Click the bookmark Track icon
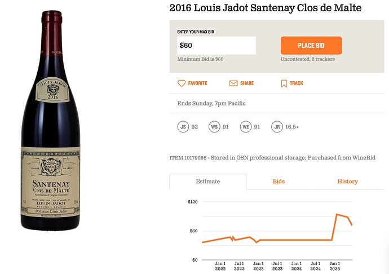Viewport: 389px width, 274px height. (284, 83)
